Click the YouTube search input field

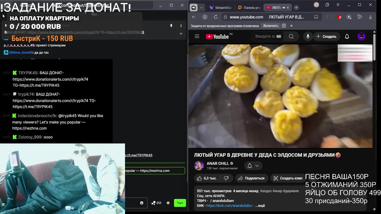pyautogui.click(x=264, y=36)
